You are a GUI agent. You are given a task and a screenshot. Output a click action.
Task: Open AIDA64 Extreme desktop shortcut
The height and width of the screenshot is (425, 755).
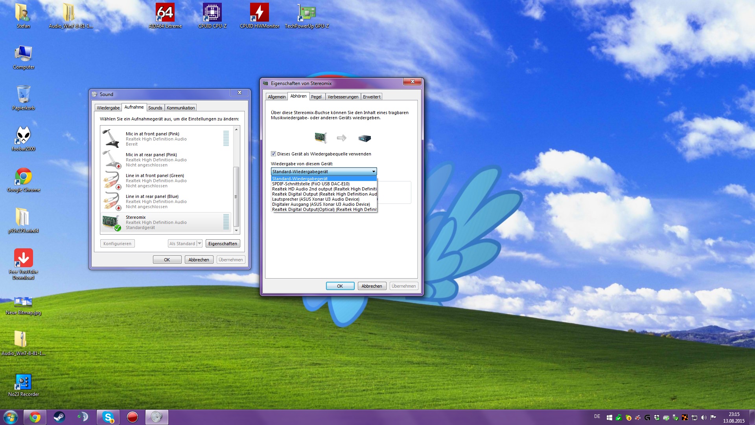pos(165,13)
